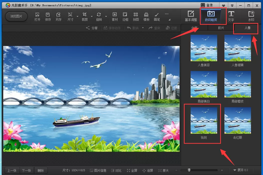Click 保存动作 save action
The image size is (263, 175).
tap(112, 28)
